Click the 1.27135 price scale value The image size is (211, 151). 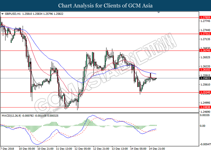coord(205,39)
